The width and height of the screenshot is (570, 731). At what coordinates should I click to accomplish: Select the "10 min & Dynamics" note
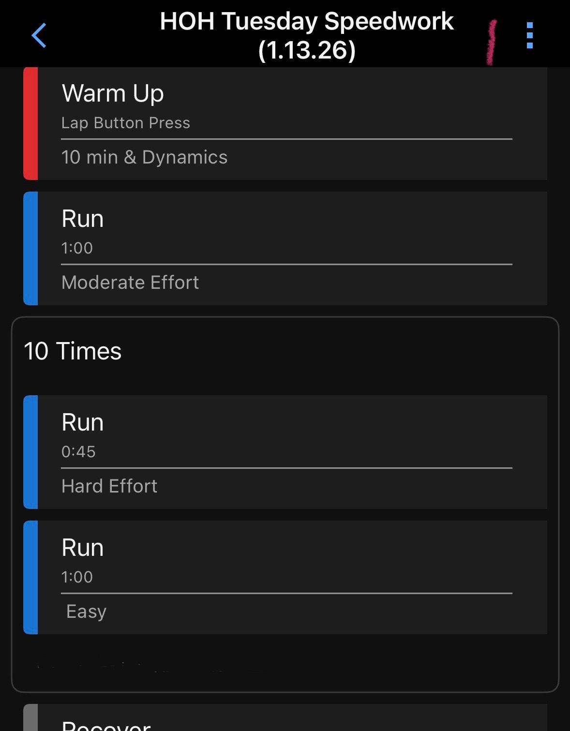(144, 157)
